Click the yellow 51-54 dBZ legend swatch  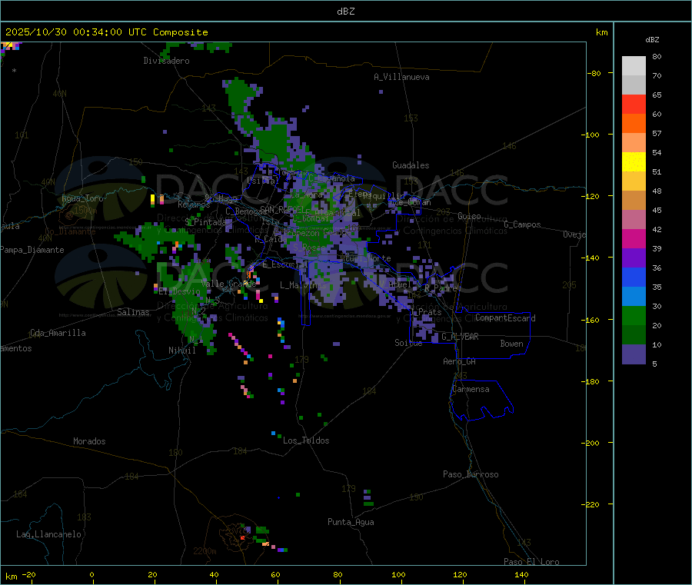click(x=634, y=162)
